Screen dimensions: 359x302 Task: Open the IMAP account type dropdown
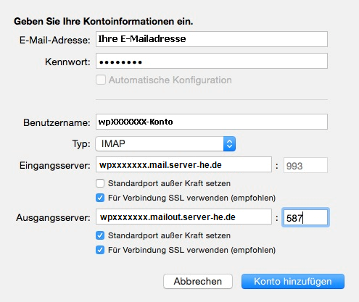[165, 144]
